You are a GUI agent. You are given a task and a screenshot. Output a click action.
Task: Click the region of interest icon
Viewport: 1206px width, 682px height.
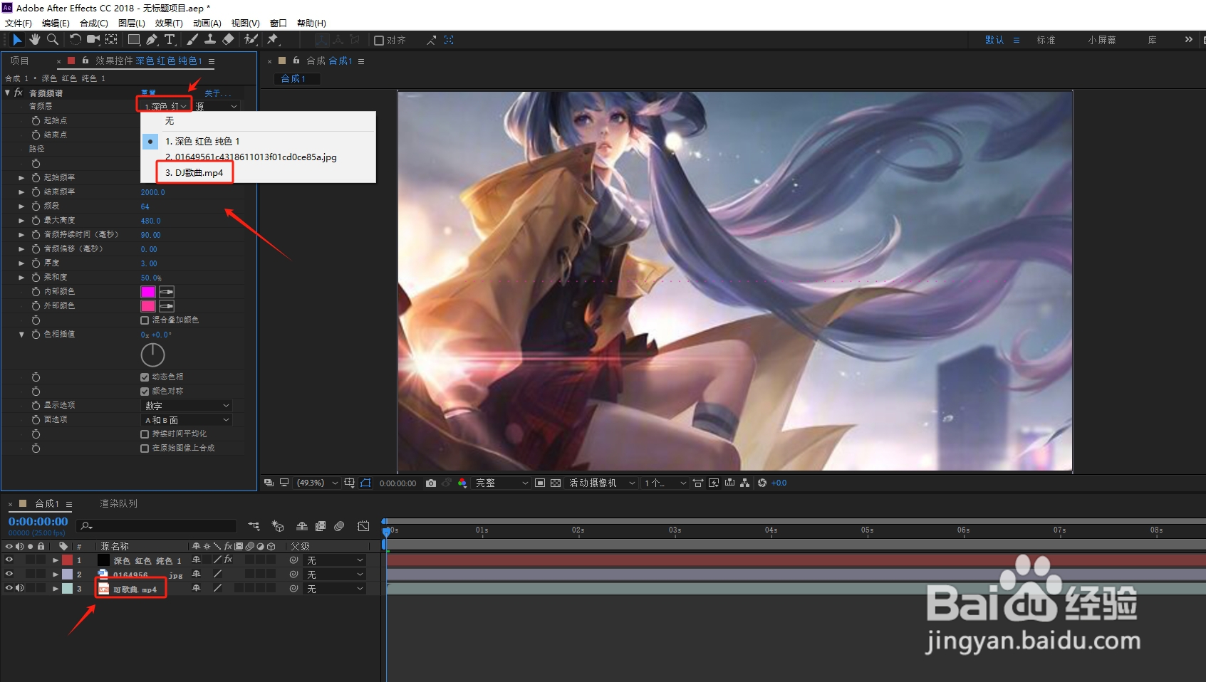tap(540, 483)
